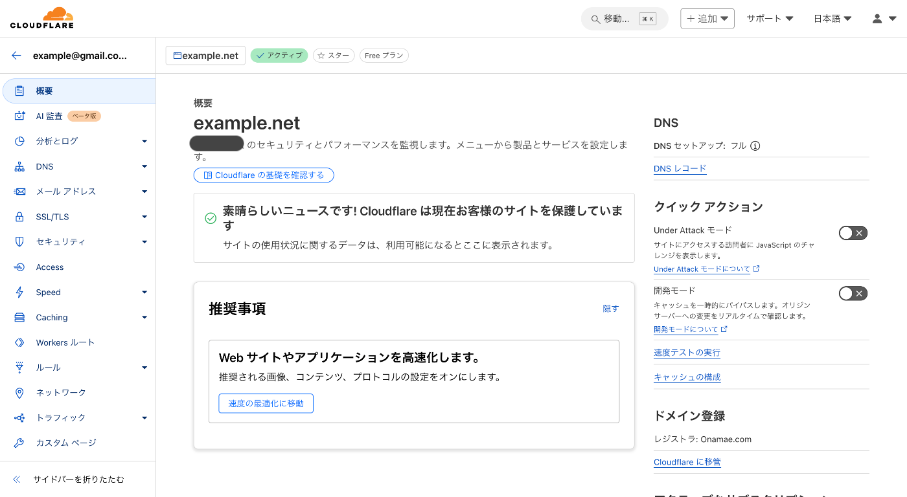Viewport: 907px width, 497px height.
Task: Click the info icon next to DNS セットアップ
Action: click(755, 146)
